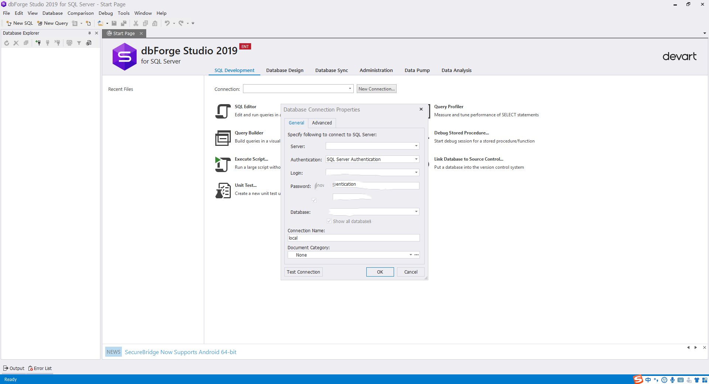Screen dimensions: 709x384
Task: Open the Connection dropdown on Start Page
Action: [350, 89]
